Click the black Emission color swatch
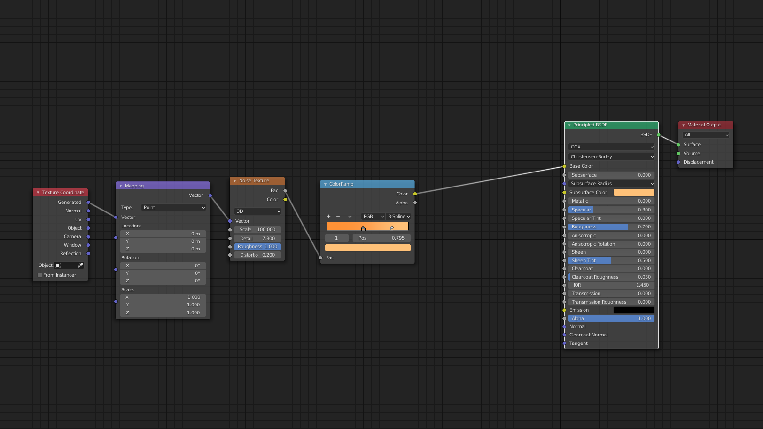 (x=634, y=310)
